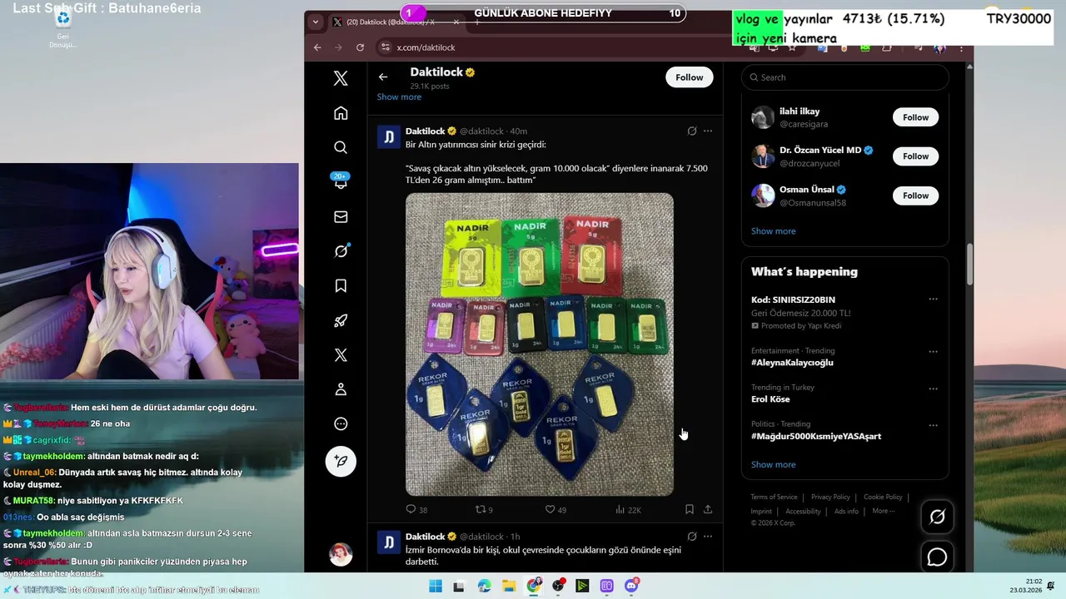This screenshot has height=599, width=1066.
Task: Open more options on the 40m post
Action: [708, 131]
